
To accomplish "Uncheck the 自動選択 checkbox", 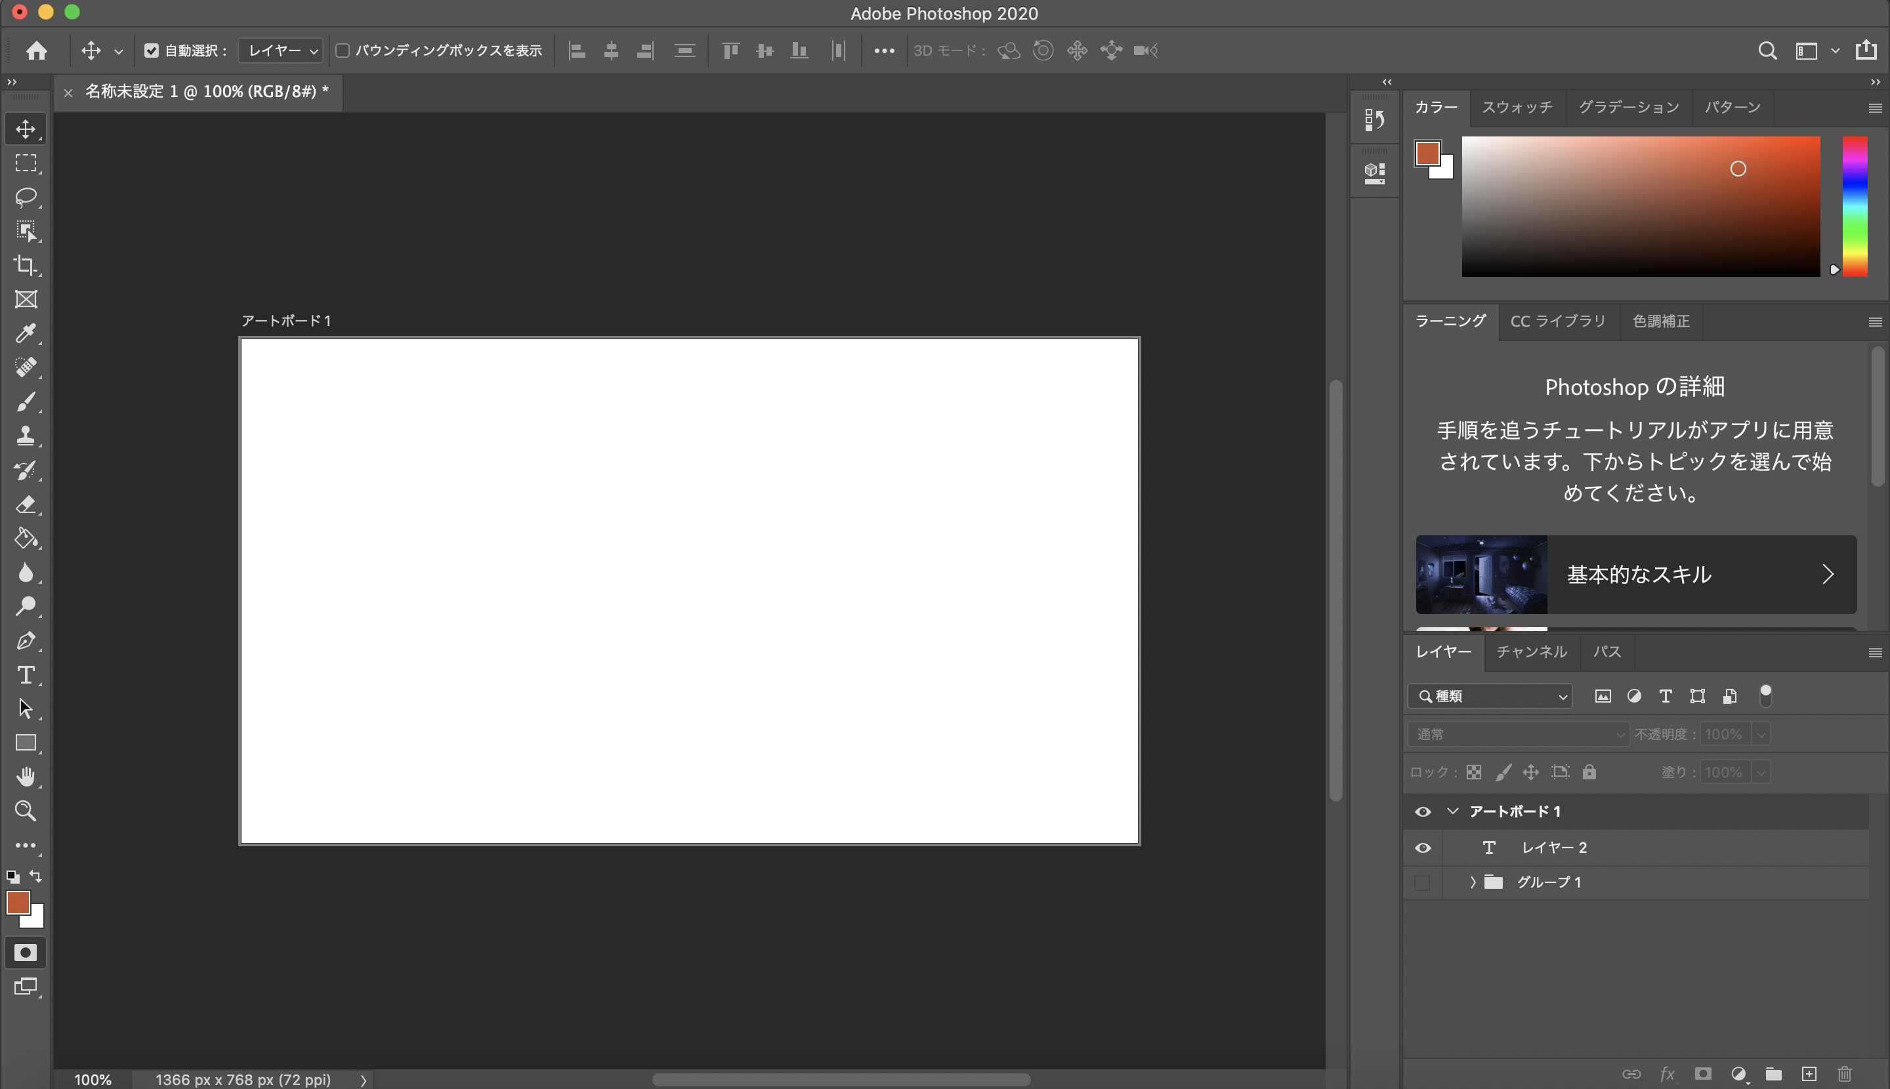I will (152, 50).
